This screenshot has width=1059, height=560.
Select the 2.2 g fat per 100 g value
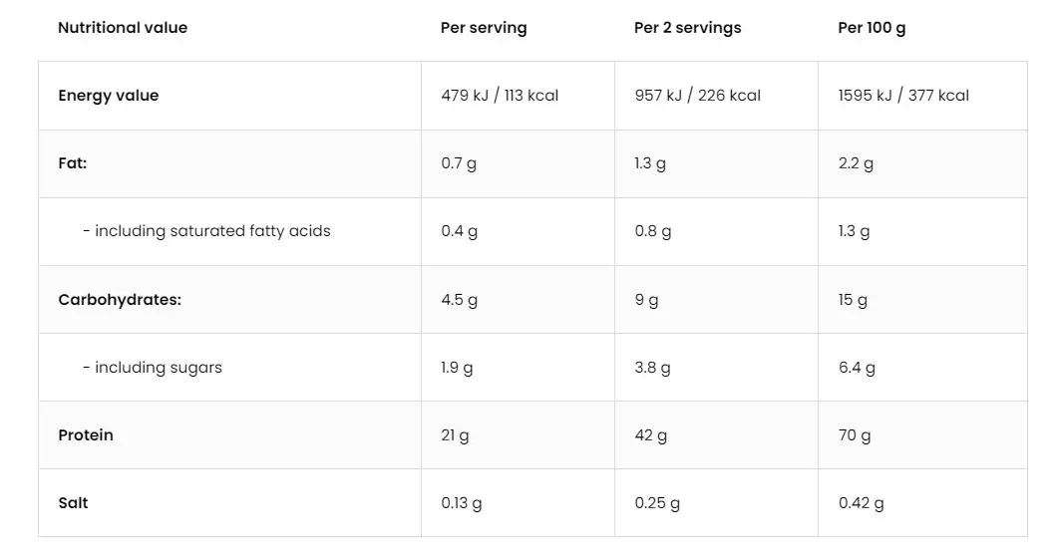(x=856, y=163)
